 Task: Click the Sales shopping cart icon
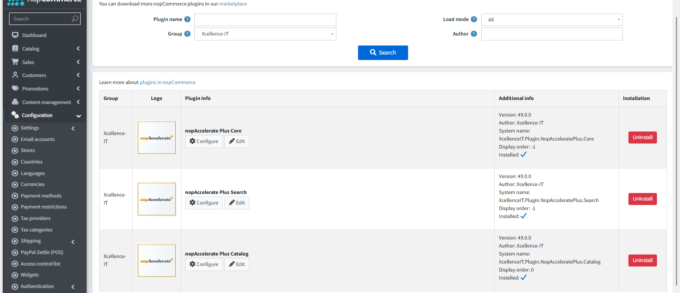pyautogui.click(x=15, y=62)
